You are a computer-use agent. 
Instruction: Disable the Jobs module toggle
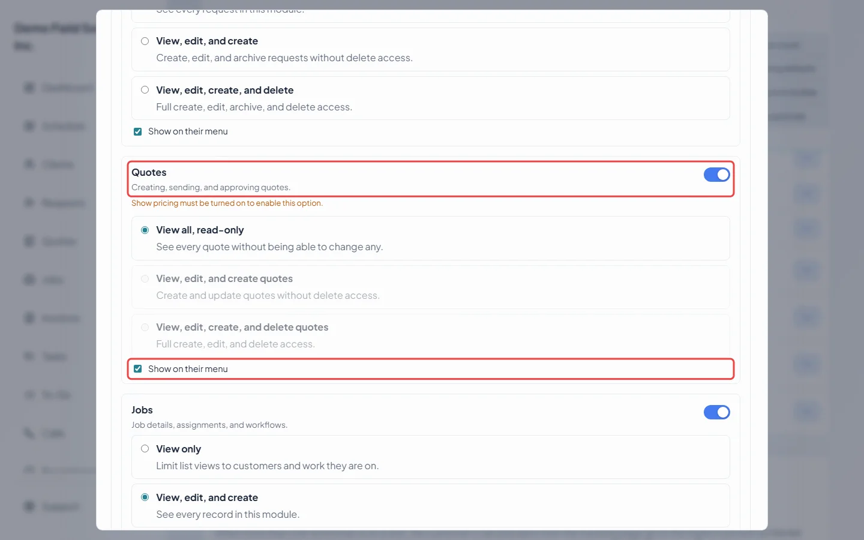click(x=716, y=412)
